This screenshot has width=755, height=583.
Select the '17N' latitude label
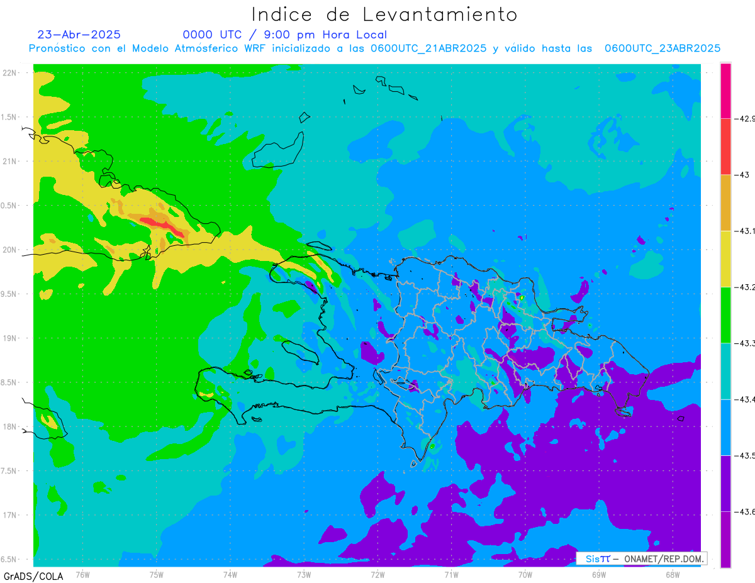(x=11, y=515)
